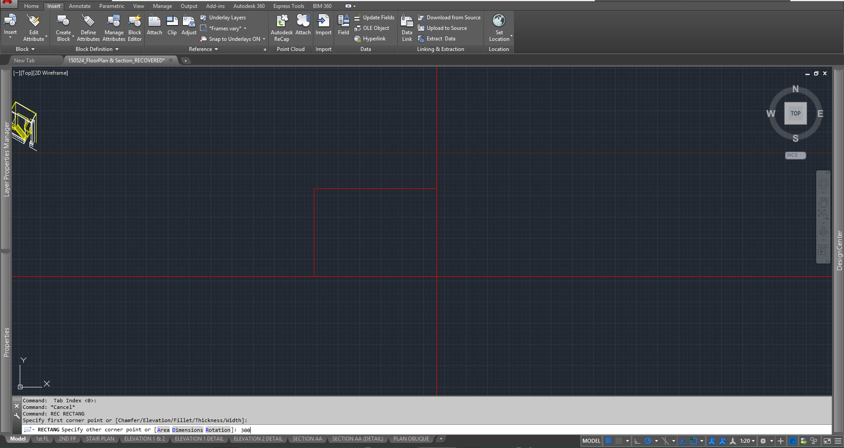Click Update Fields in the Data panel
The image size is (844, 448).
pyautogui.click(x=375, y=17)
